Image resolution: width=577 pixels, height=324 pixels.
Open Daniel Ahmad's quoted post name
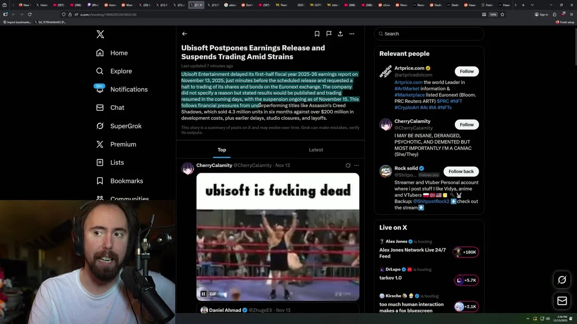coord(225,310)
